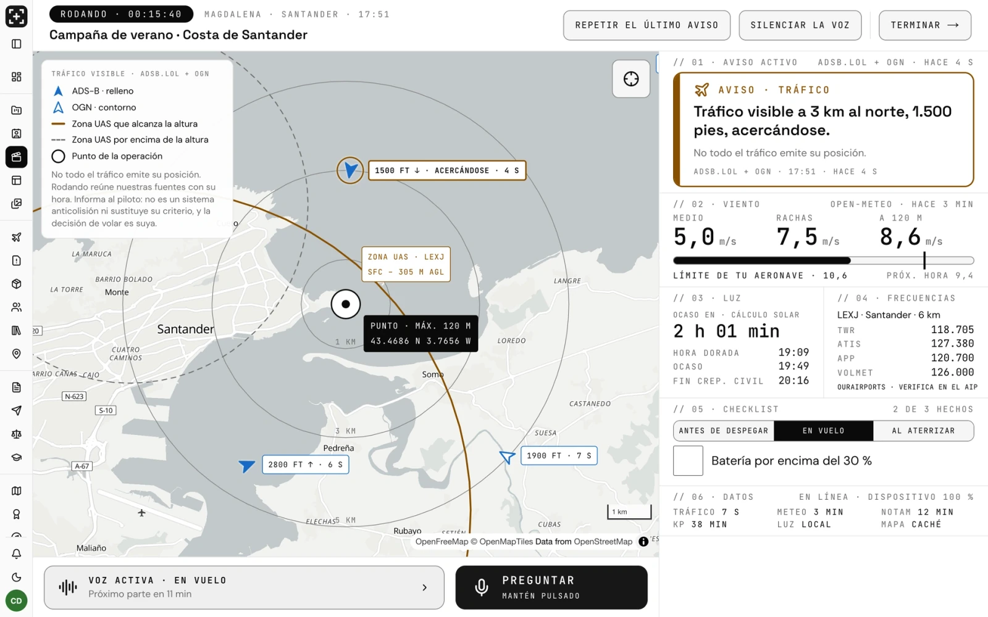
Task: Select the ADS-B aircraft at 2800 FT
Action: coord(247,465)
